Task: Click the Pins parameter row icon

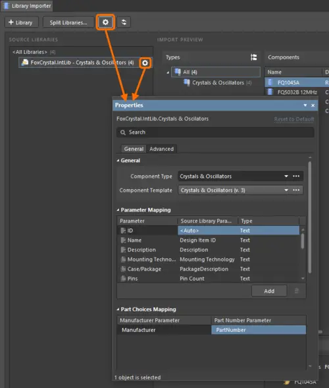Action: tap(123, 279)
